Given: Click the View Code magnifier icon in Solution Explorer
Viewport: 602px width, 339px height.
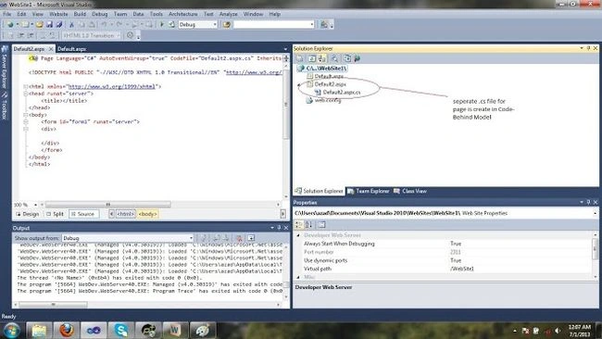Looking at the screenshot, I should coord(334,58).
